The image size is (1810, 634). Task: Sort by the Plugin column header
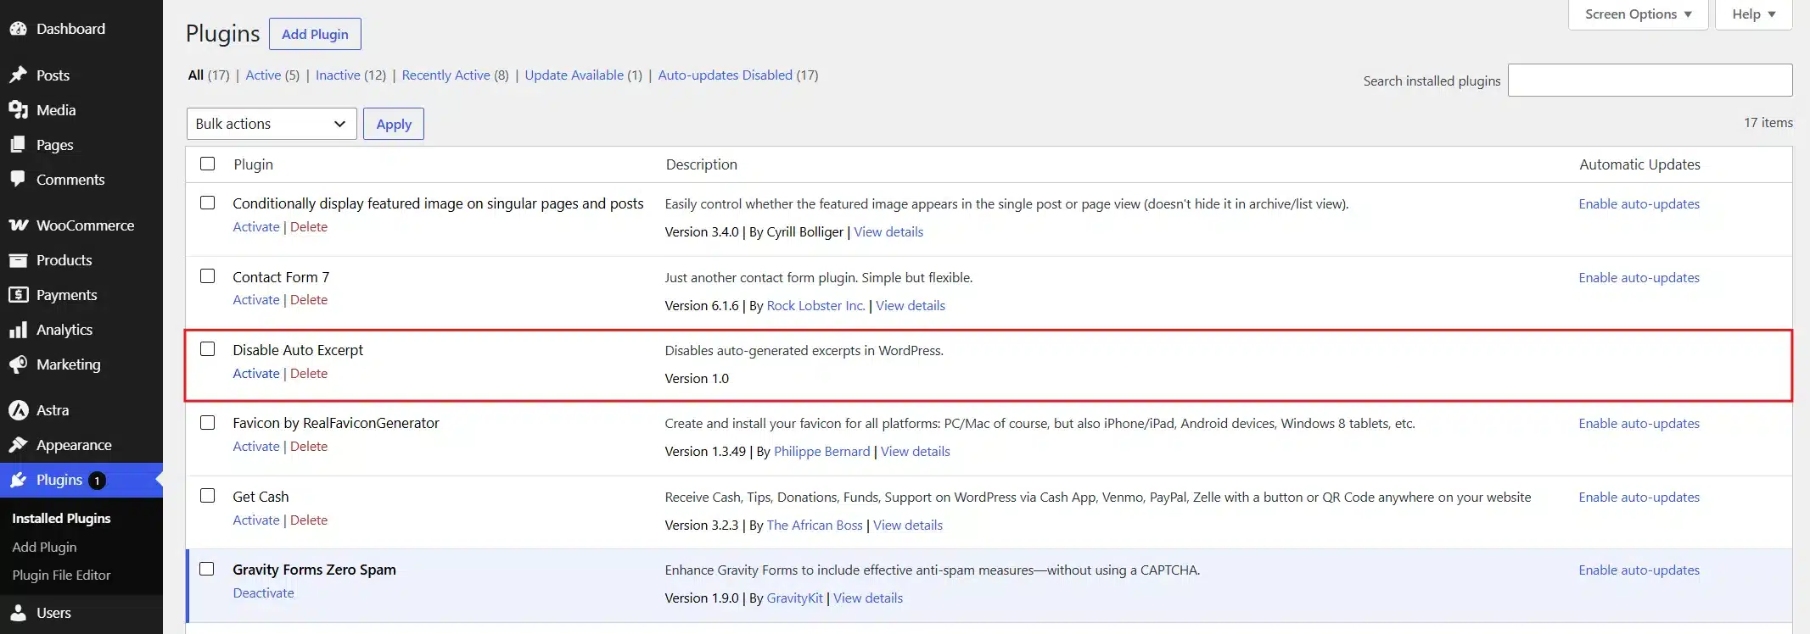[253, 164]
